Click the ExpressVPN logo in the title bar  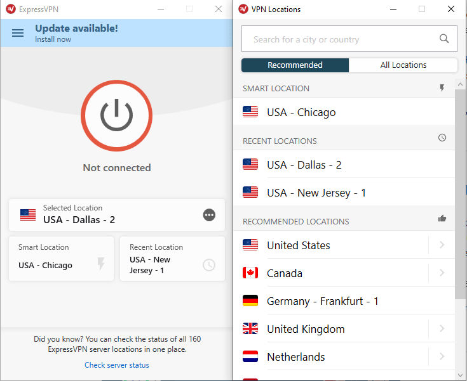pyautogui.click(x=11, y=10)
